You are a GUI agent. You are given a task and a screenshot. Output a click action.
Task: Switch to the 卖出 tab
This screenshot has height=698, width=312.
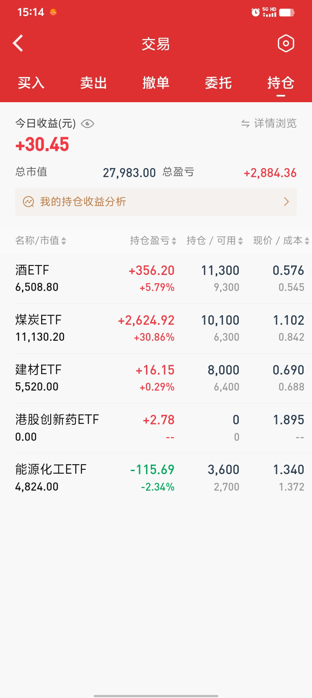point(94,83)
